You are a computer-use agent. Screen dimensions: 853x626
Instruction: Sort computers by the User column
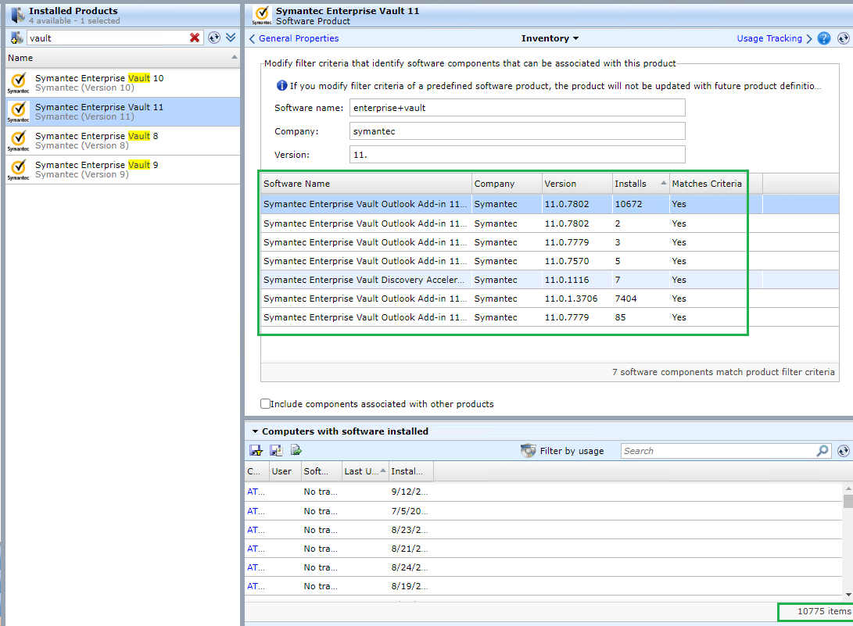[285, 471]
